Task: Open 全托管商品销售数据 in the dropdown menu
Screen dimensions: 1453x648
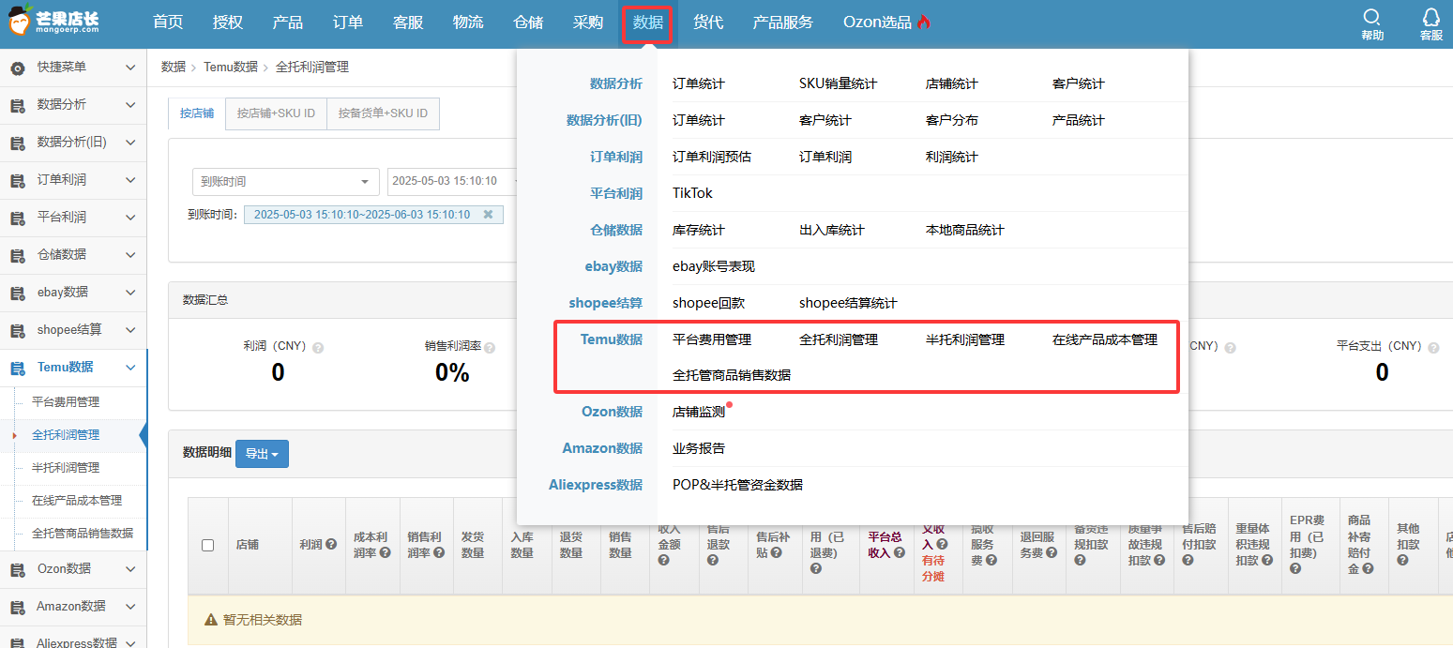Action: tap(732, 375)
